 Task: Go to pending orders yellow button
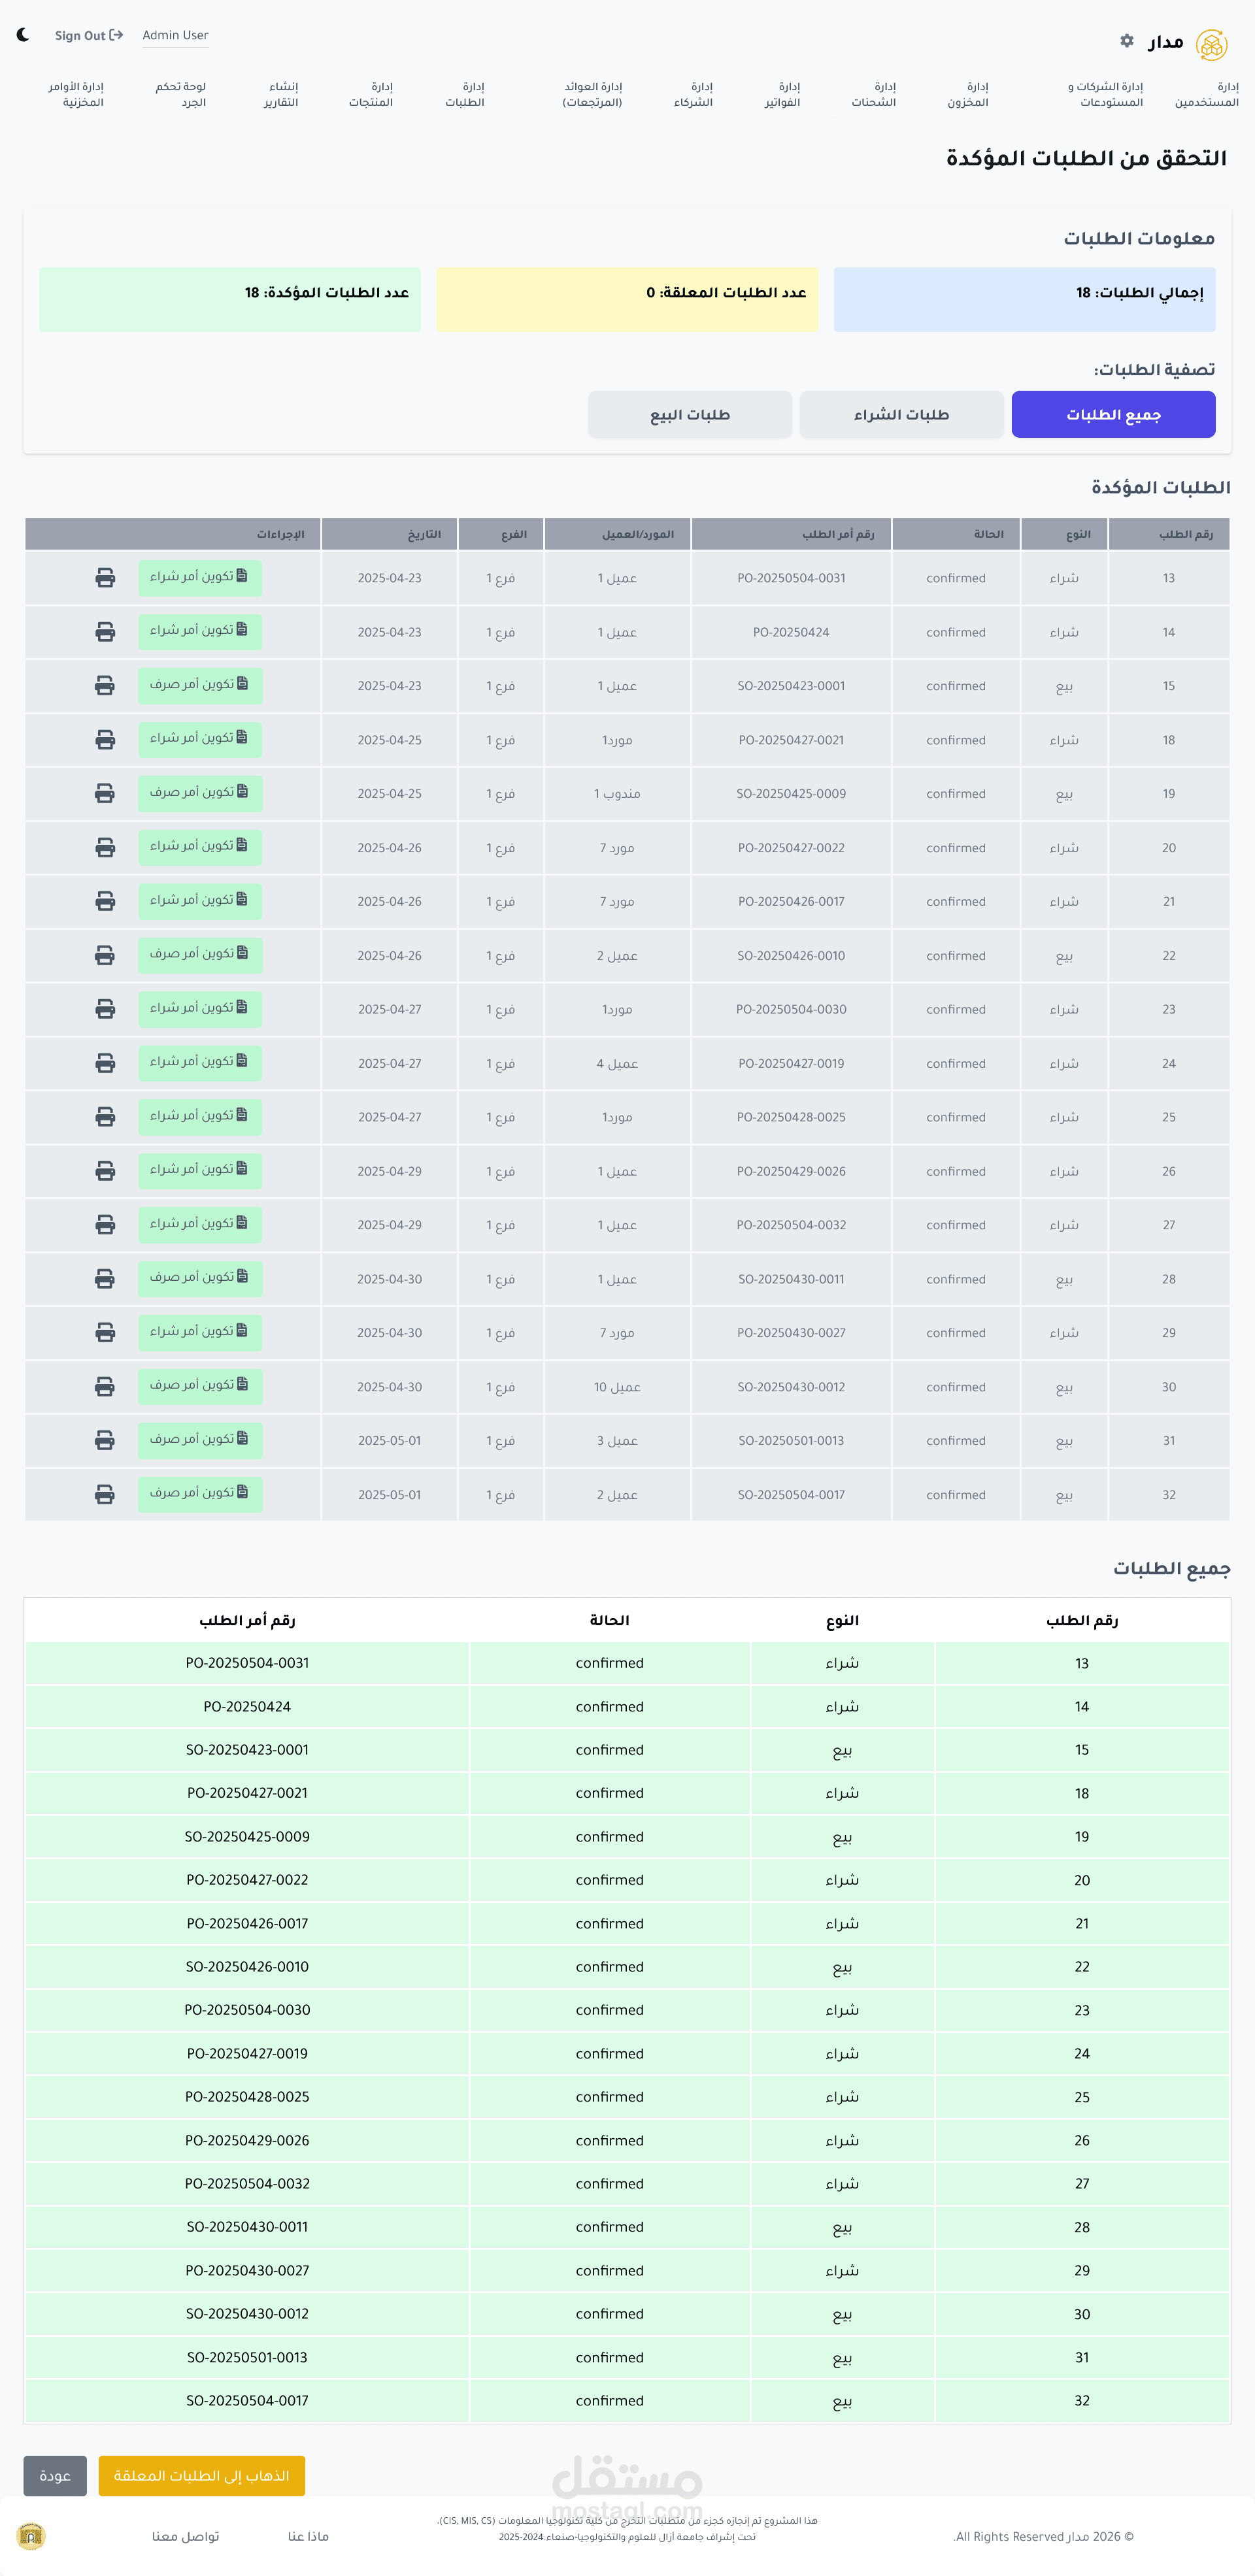tap(201, 2475)
